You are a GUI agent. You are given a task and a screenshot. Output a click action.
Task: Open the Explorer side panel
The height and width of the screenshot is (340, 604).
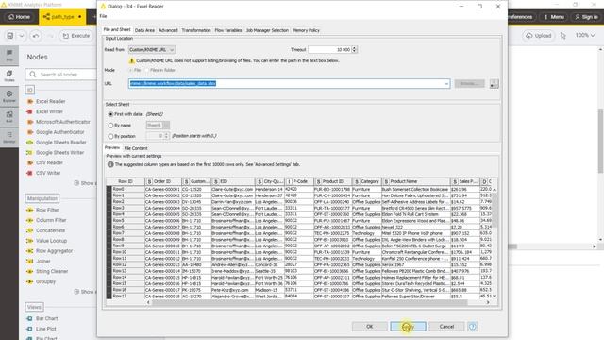[x=9, y=96]
